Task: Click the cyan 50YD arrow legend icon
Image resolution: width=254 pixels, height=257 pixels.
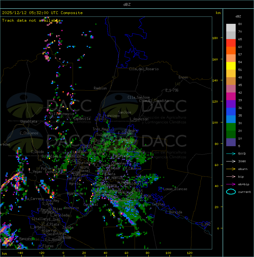Action: tap(231, 154)
